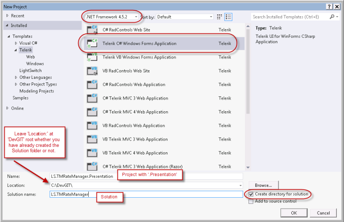This screenshot has width=344, height=222.
Task: Click the VB Telerik MVC 4 Web Application icon
Action: pos(92,153)
